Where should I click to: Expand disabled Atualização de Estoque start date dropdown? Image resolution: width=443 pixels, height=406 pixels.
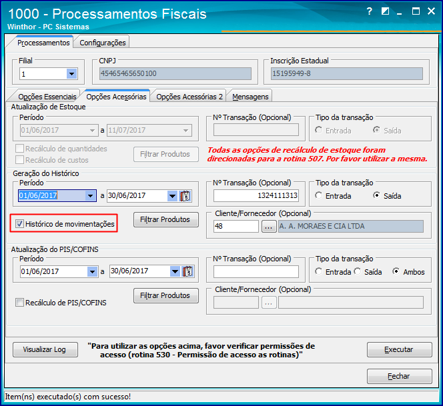(92, 131)
